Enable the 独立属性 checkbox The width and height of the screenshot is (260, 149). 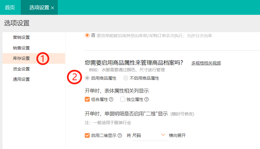tap(123, 99)
